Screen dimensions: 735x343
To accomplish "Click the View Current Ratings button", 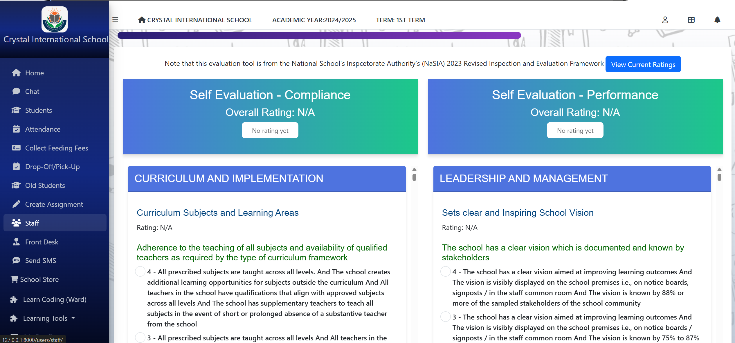I will tap(643, 64).
